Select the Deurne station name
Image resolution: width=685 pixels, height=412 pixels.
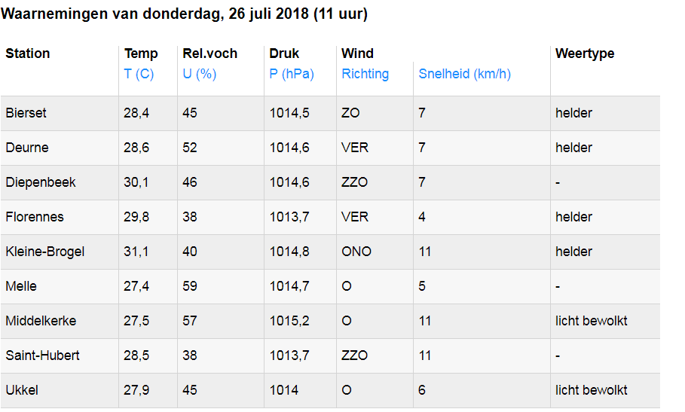click(27, 148)
